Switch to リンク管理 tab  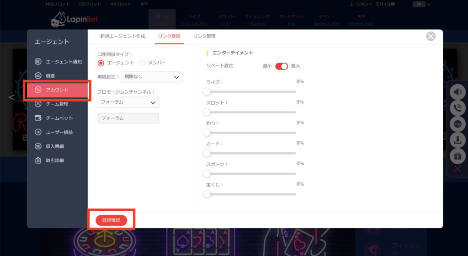[x=204, y=36]
